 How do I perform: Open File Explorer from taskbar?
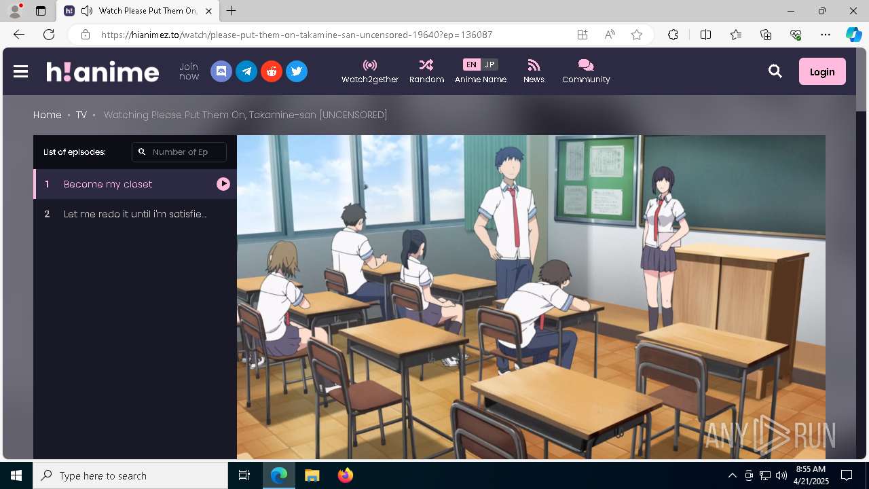point(312,475)
